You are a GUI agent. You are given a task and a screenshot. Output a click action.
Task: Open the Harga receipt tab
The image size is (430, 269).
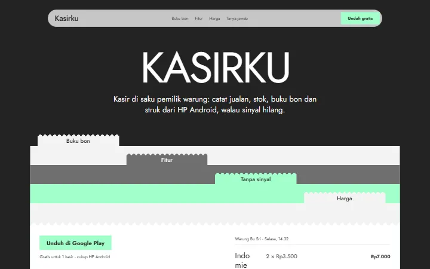point(345,198)
